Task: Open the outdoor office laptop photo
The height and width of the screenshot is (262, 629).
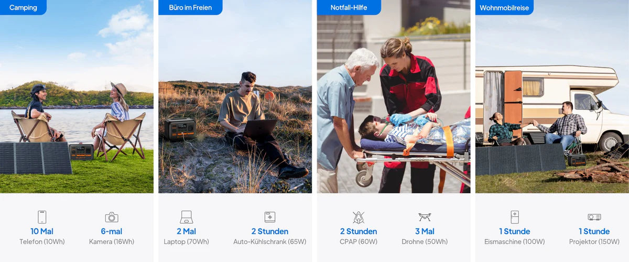Action: coord(235,96)
